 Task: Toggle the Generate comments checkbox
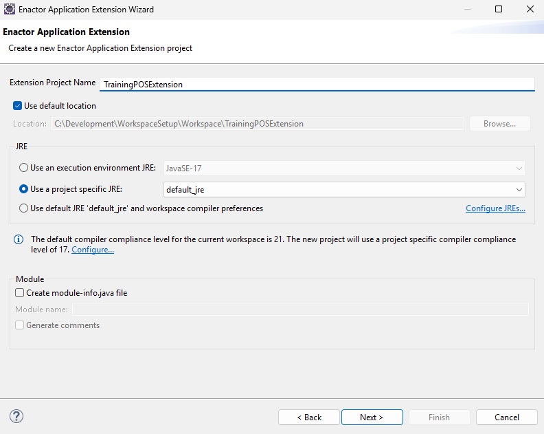pos(20,325)
